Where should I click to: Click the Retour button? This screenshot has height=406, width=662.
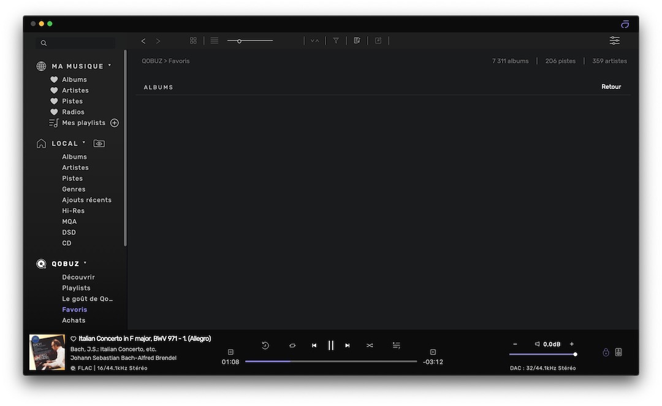pyautogui.click(x=611, y=86)
